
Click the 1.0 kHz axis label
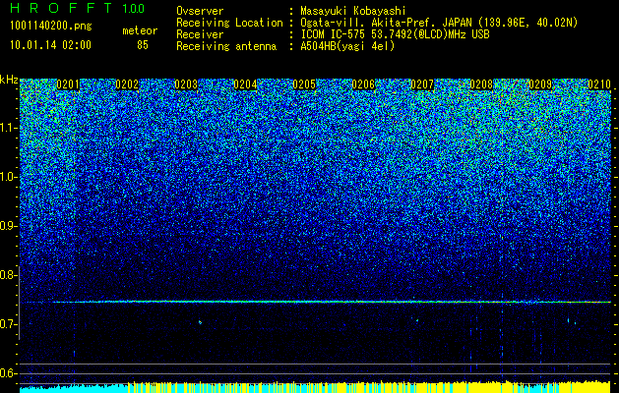coord(9,177)
